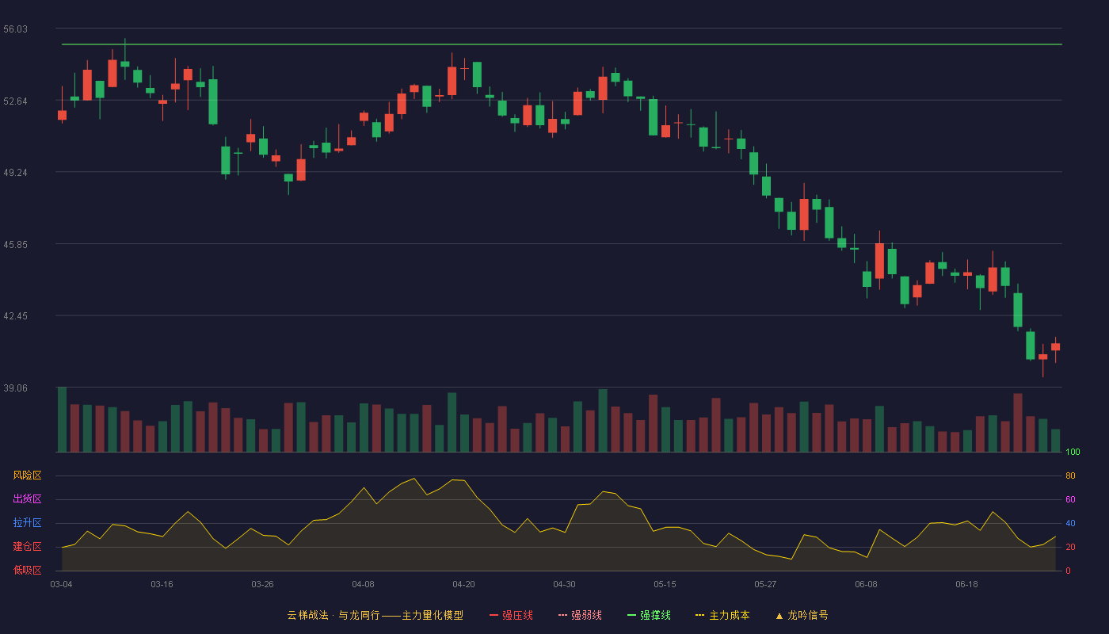
Task: Click the 龙吟信号 triangle legend icon
Action: (x=779, y=615)
